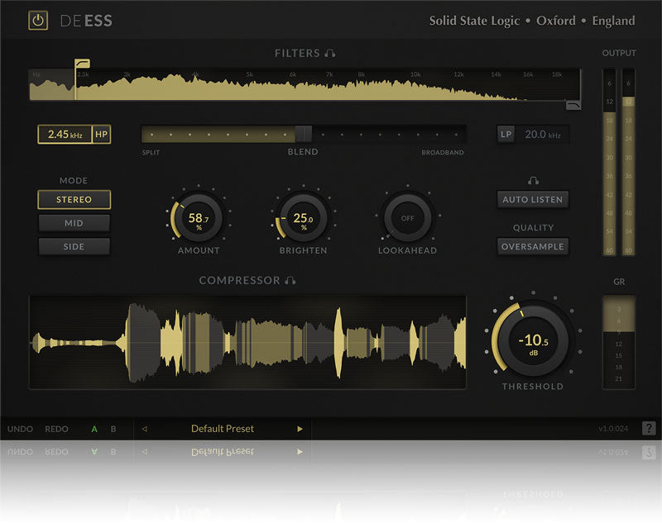Click the Compressor headphone listen icon
Image resolution: width=662 pixels, height=523 pixels.
tap(290, 280)
